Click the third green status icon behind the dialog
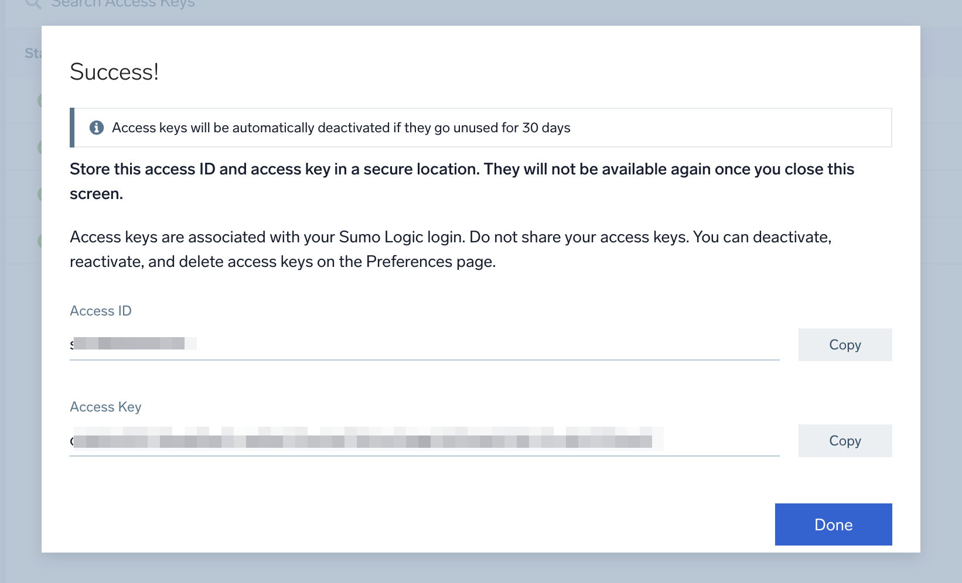 point(39,194)
